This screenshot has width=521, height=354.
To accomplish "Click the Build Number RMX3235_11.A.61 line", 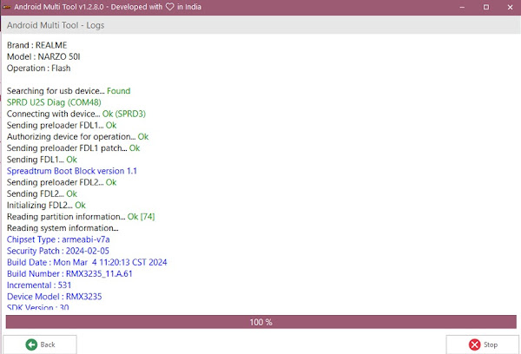I will tap(71, 273).
